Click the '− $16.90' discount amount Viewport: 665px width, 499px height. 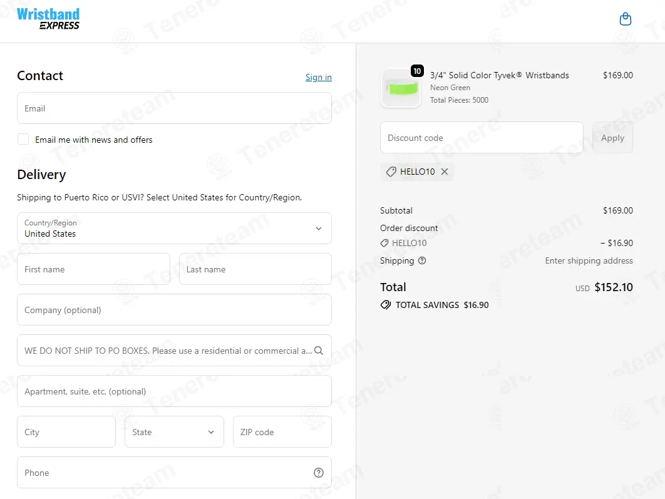pos(617,243)
